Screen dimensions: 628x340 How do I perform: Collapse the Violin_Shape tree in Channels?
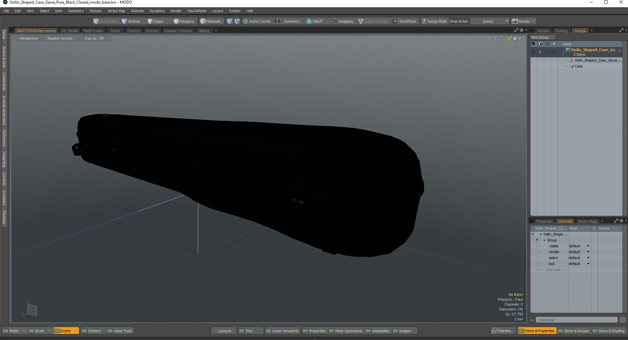533,234
